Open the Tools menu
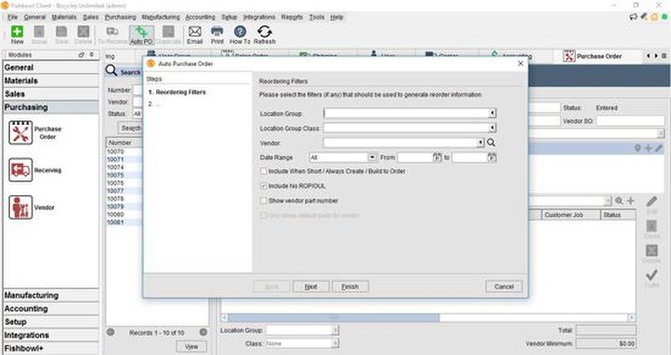 pyautogui.click(x=317, y=17)
